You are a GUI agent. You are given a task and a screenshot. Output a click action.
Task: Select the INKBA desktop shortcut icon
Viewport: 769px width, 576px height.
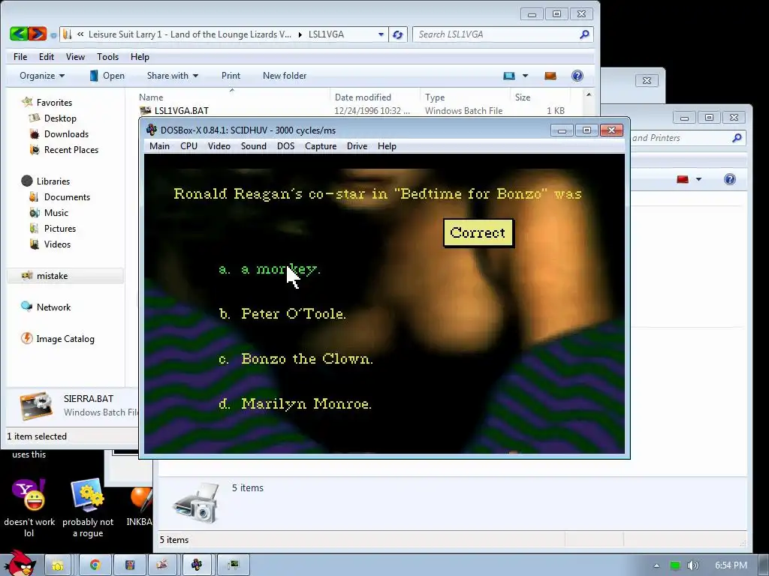point(139,507)
